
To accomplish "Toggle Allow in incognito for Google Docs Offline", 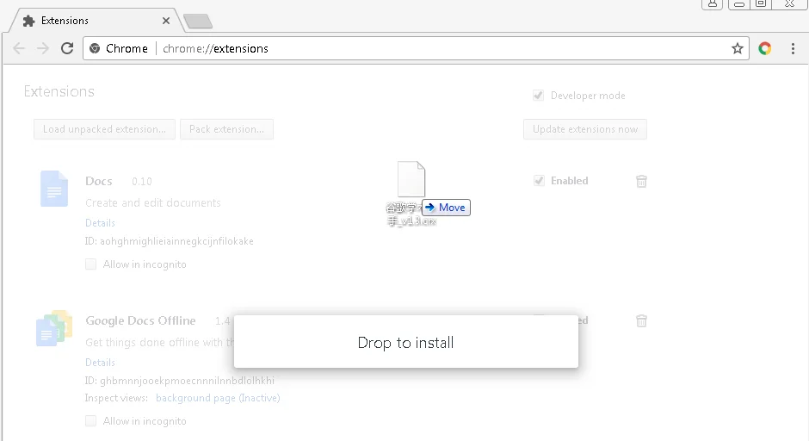I will (91, 421).
